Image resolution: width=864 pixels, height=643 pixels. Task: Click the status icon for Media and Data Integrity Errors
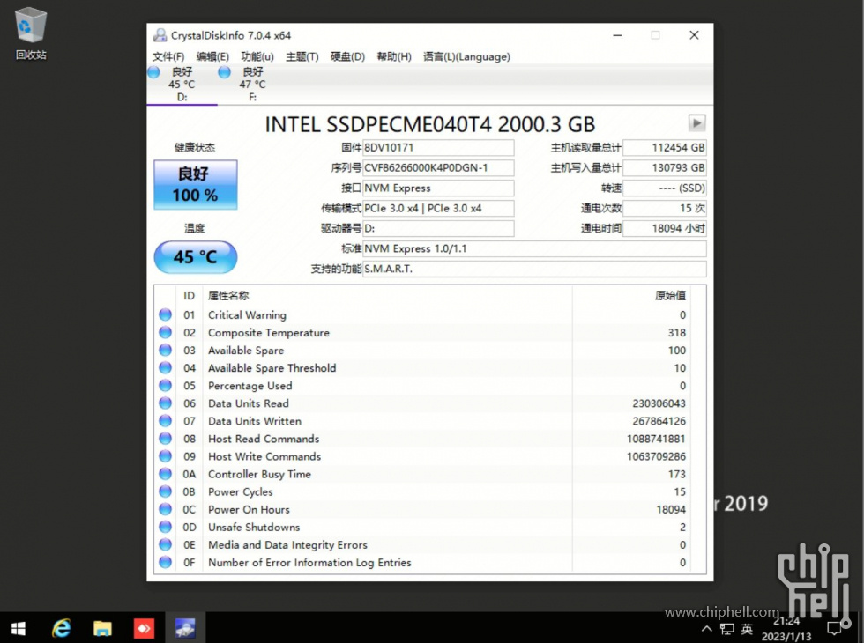point(166,544)
